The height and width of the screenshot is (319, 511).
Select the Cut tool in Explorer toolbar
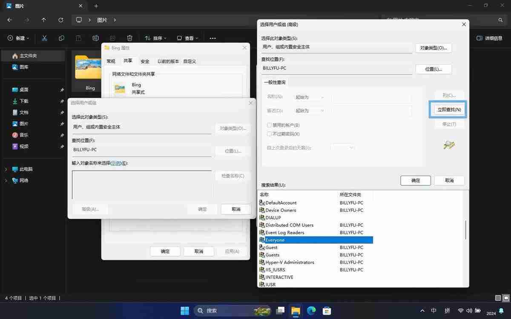pos(44,38)
